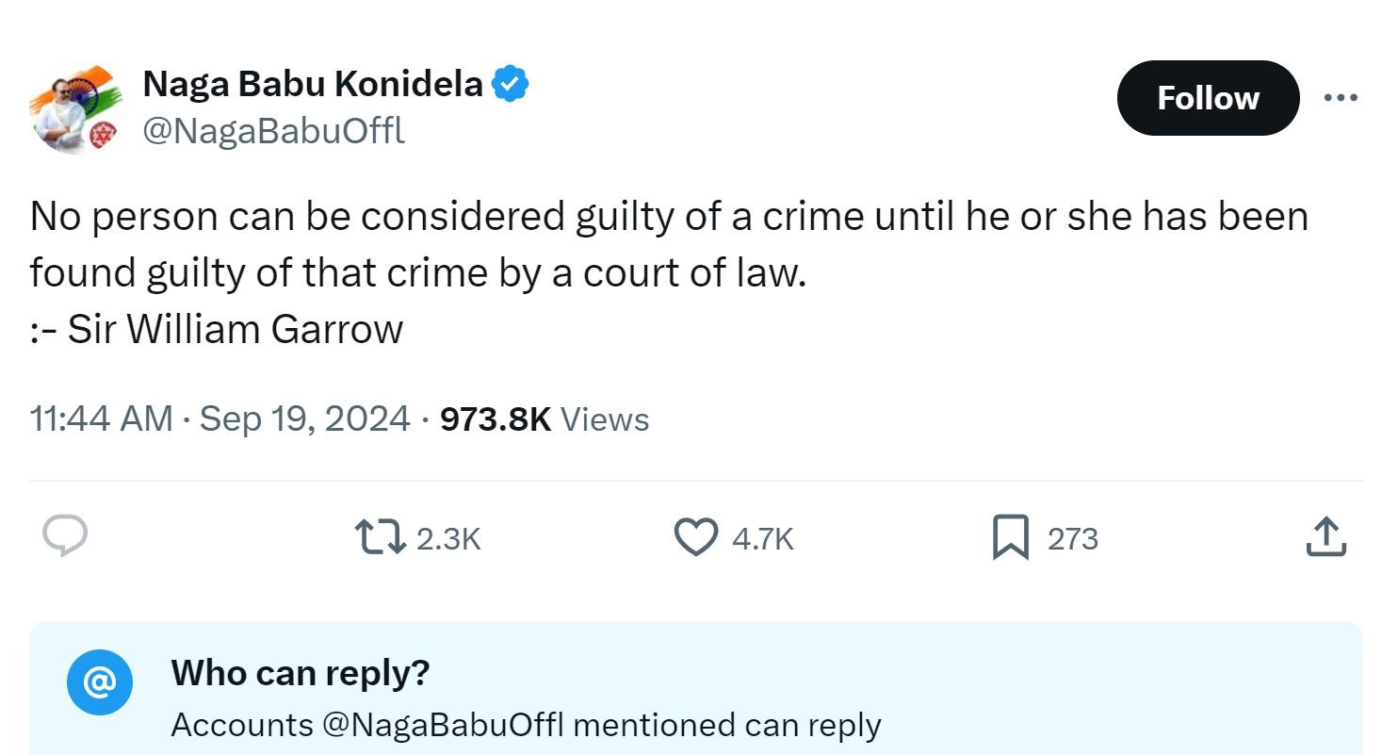Click the tweet quote text body
Viewport: 1398px width, 755px height.
tap(669, 272)
